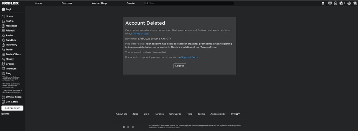Click About Us footer link
This screenshot has height=131, width=358.
tap(121, 114)
